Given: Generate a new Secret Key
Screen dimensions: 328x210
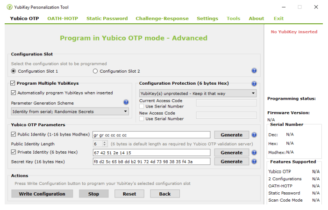Looking at the screenshot, I should (x=232, y=162).
